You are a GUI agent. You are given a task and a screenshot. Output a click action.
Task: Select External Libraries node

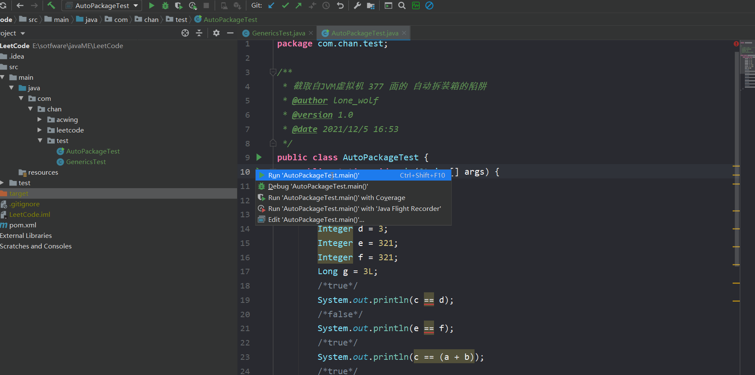pos(26,235)
